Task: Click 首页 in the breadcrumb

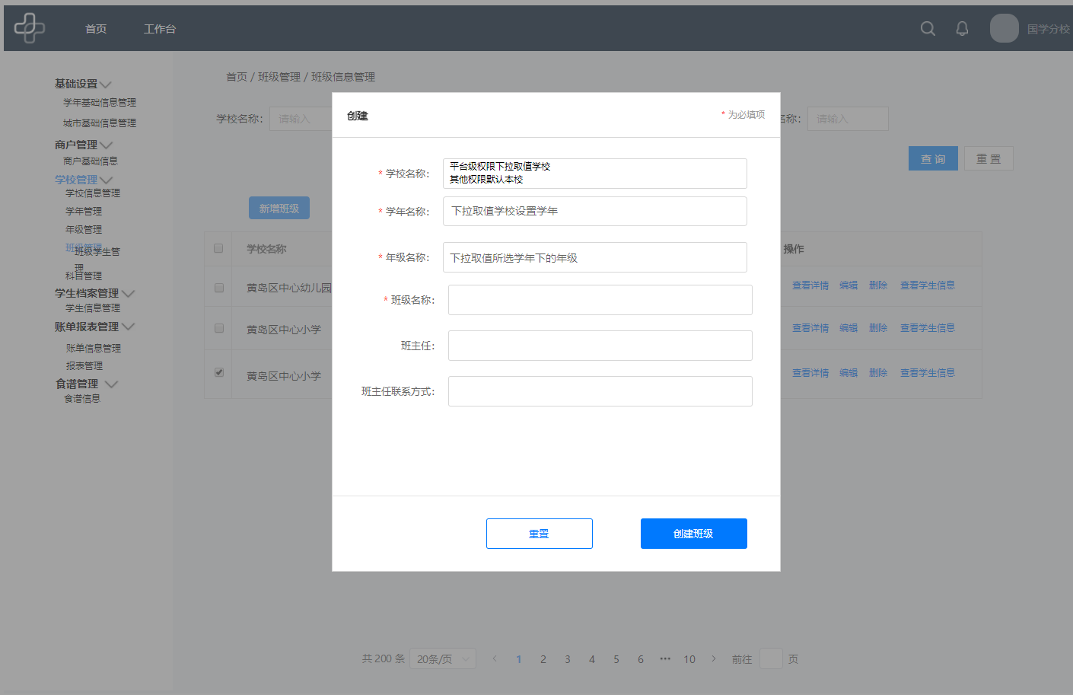Action: point(237,77)
